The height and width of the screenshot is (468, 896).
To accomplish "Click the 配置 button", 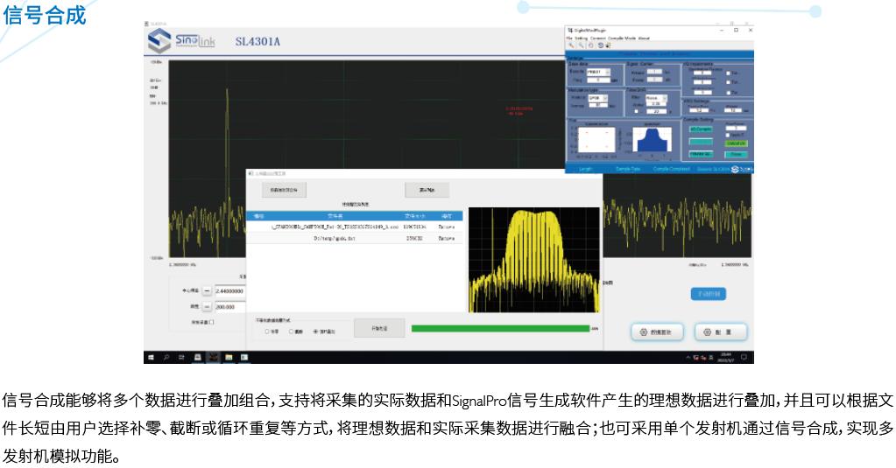I will pos(721,332).
